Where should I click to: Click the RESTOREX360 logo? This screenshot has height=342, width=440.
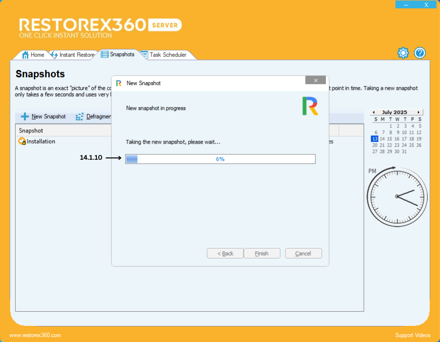(83, 24)
